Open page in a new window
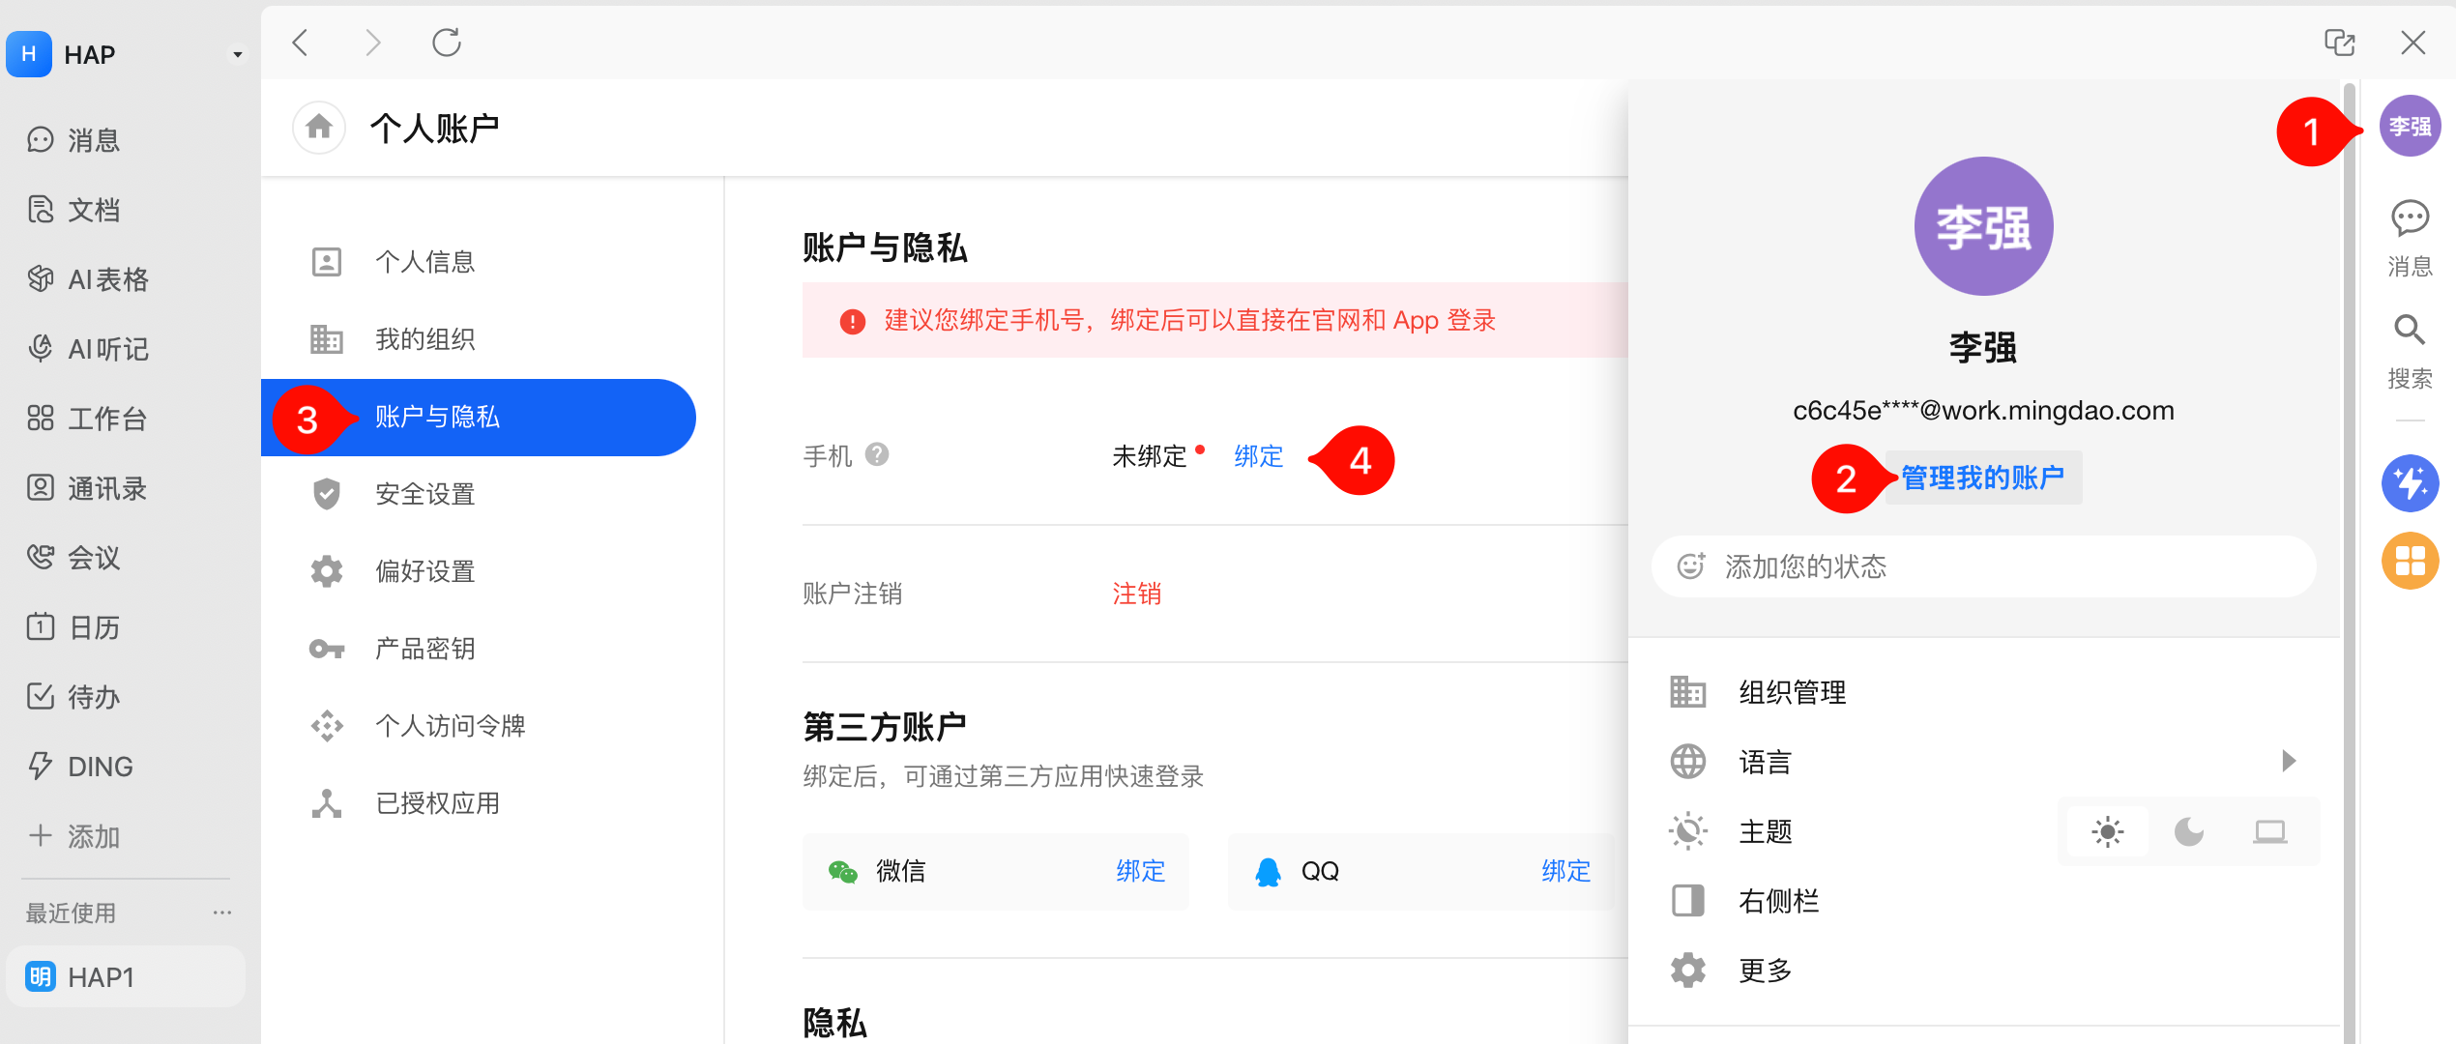The image size is (2456, 1044). click(2339, 43)
